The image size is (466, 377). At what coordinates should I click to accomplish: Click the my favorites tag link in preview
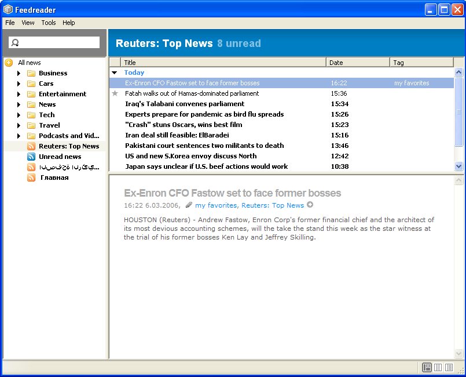[216, 205]
